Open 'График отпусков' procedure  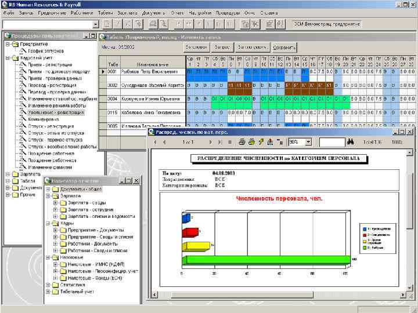46,51
